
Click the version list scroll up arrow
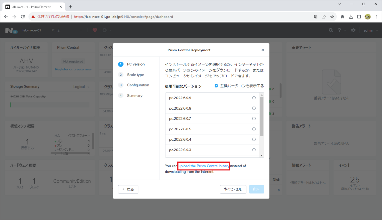262,95
